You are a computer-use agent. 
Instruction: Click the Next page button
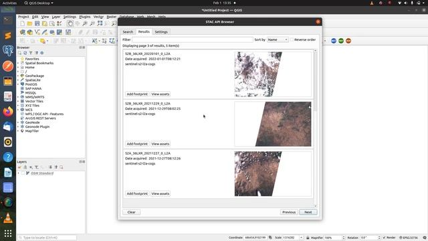[308, 212]
